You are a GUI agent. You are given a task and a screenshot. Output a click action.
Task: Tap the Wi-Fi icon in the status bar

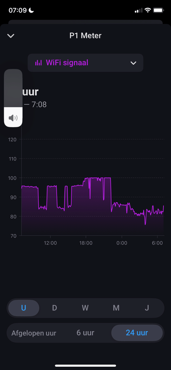[148, 10]
